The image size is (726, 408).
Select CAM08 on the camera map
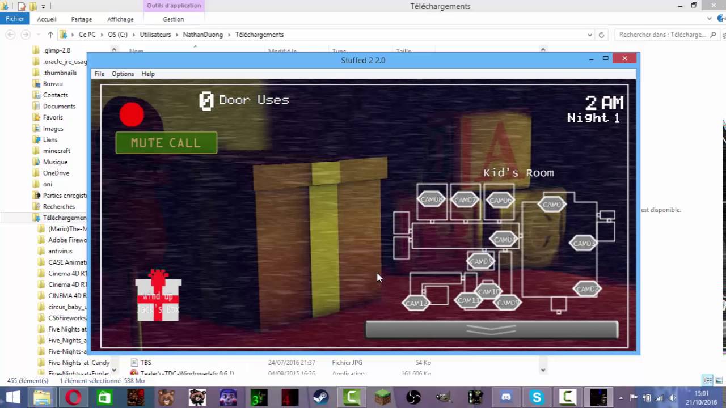click(432, 199)
